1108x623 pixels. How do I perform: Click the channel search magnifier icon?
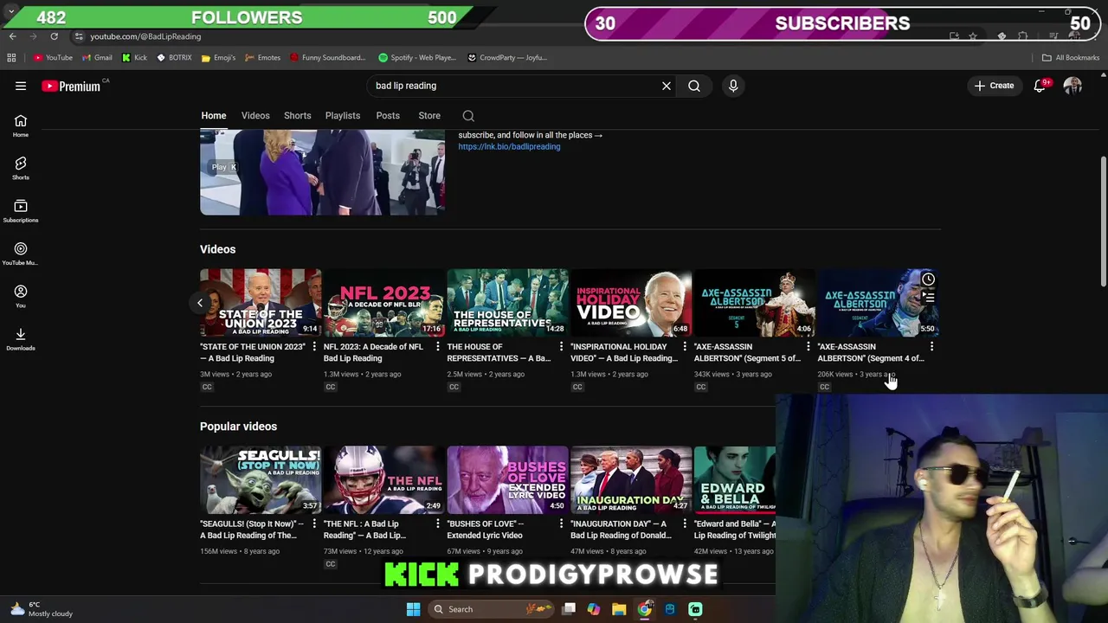pyautogui.click(x=468, y=116)
